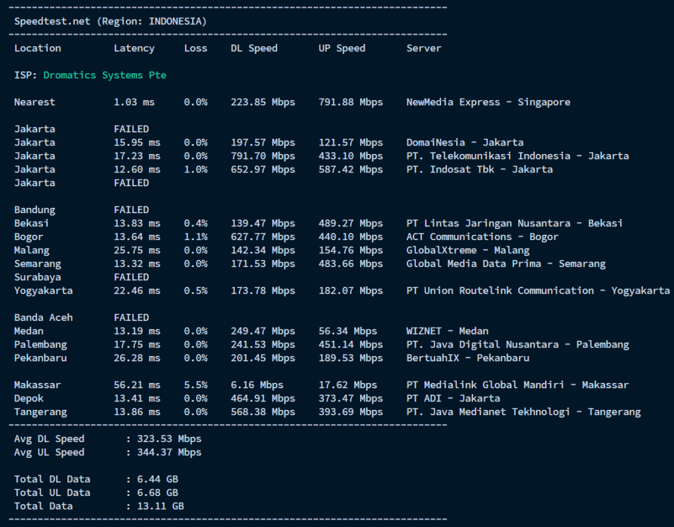Click the 'Bekasi' location label
674x527 pixels.
point(32,223)
